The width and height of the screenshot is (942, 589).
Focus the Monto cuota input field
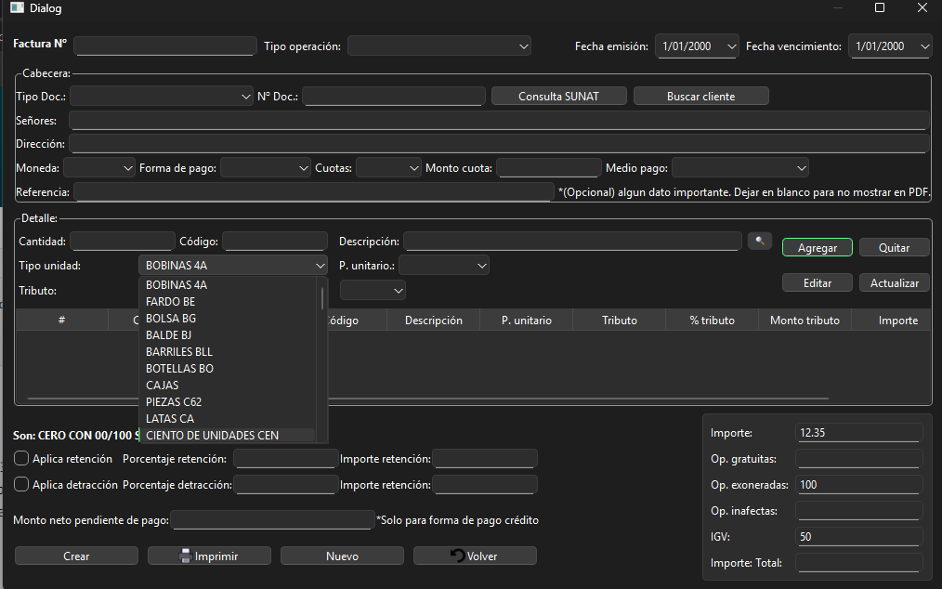pos(549,168)
